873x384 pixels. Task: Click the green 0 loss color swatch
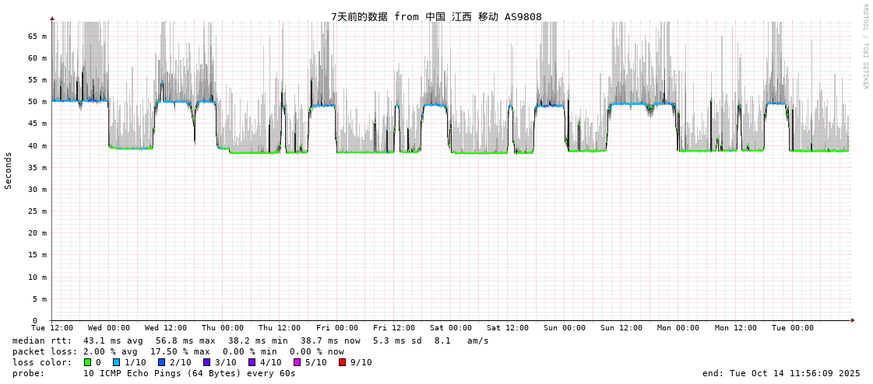point(88,362)
